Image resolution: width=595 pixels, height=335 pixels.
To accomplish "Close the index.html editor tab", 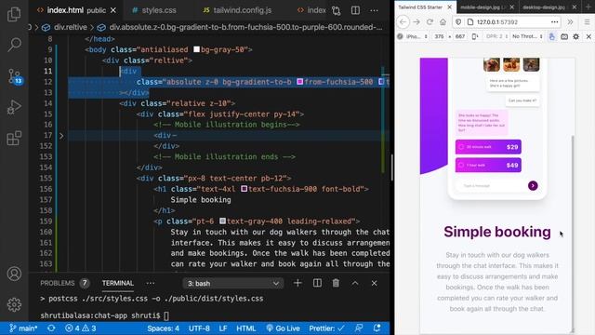I will [113, 10].
